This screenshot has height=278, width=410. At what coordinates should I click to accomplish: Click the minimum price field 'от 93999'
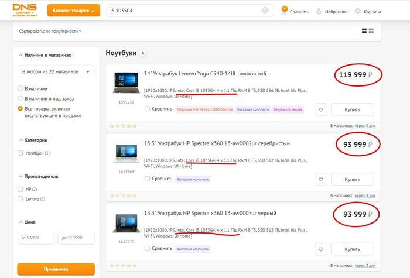(x=36, y=238)
